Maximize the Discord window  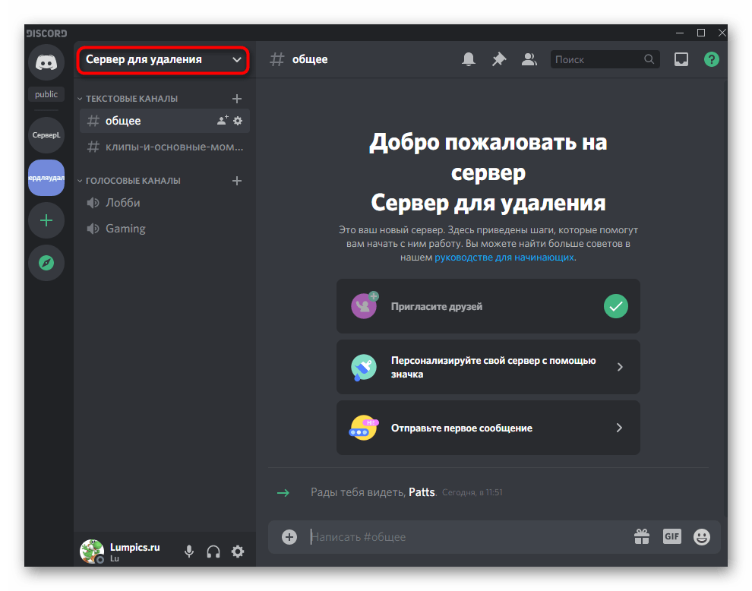pos(700,33)
